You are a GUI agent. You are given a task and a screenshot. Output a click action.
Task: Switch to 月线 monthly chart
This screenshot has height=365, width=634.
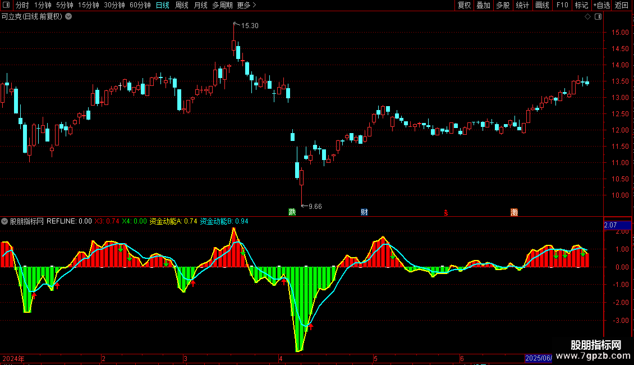click(x=200, y=5)
